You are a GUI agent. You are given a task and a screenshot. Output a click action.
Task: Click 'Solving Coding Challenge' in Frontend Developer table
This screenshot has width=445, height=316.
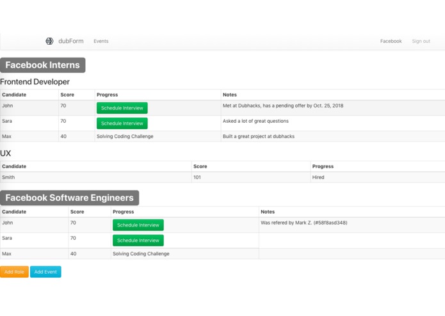click(125, 136)
